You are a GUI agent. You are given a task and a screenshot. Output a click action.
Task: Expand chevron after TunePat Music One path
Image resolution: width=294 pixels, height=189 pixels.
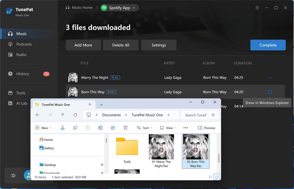coord(168,115)
